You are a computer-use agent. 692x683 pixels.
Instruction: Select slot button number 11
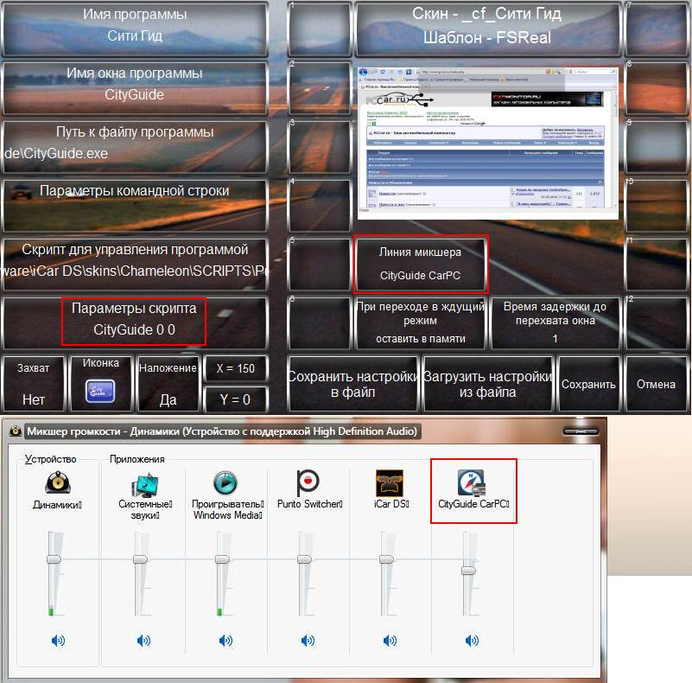click(656, 265)
